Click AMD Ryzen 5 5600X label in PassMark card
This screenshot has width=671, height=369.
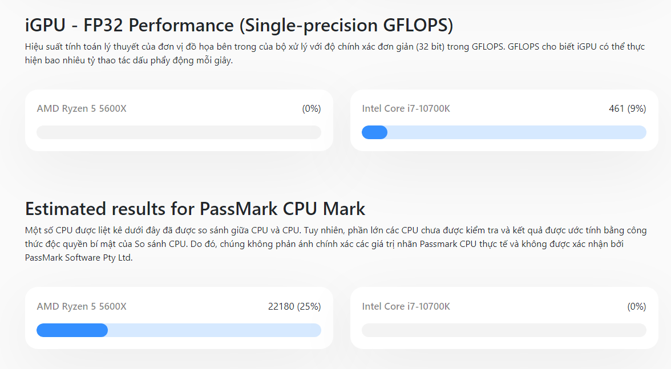[x=82, y=307]
